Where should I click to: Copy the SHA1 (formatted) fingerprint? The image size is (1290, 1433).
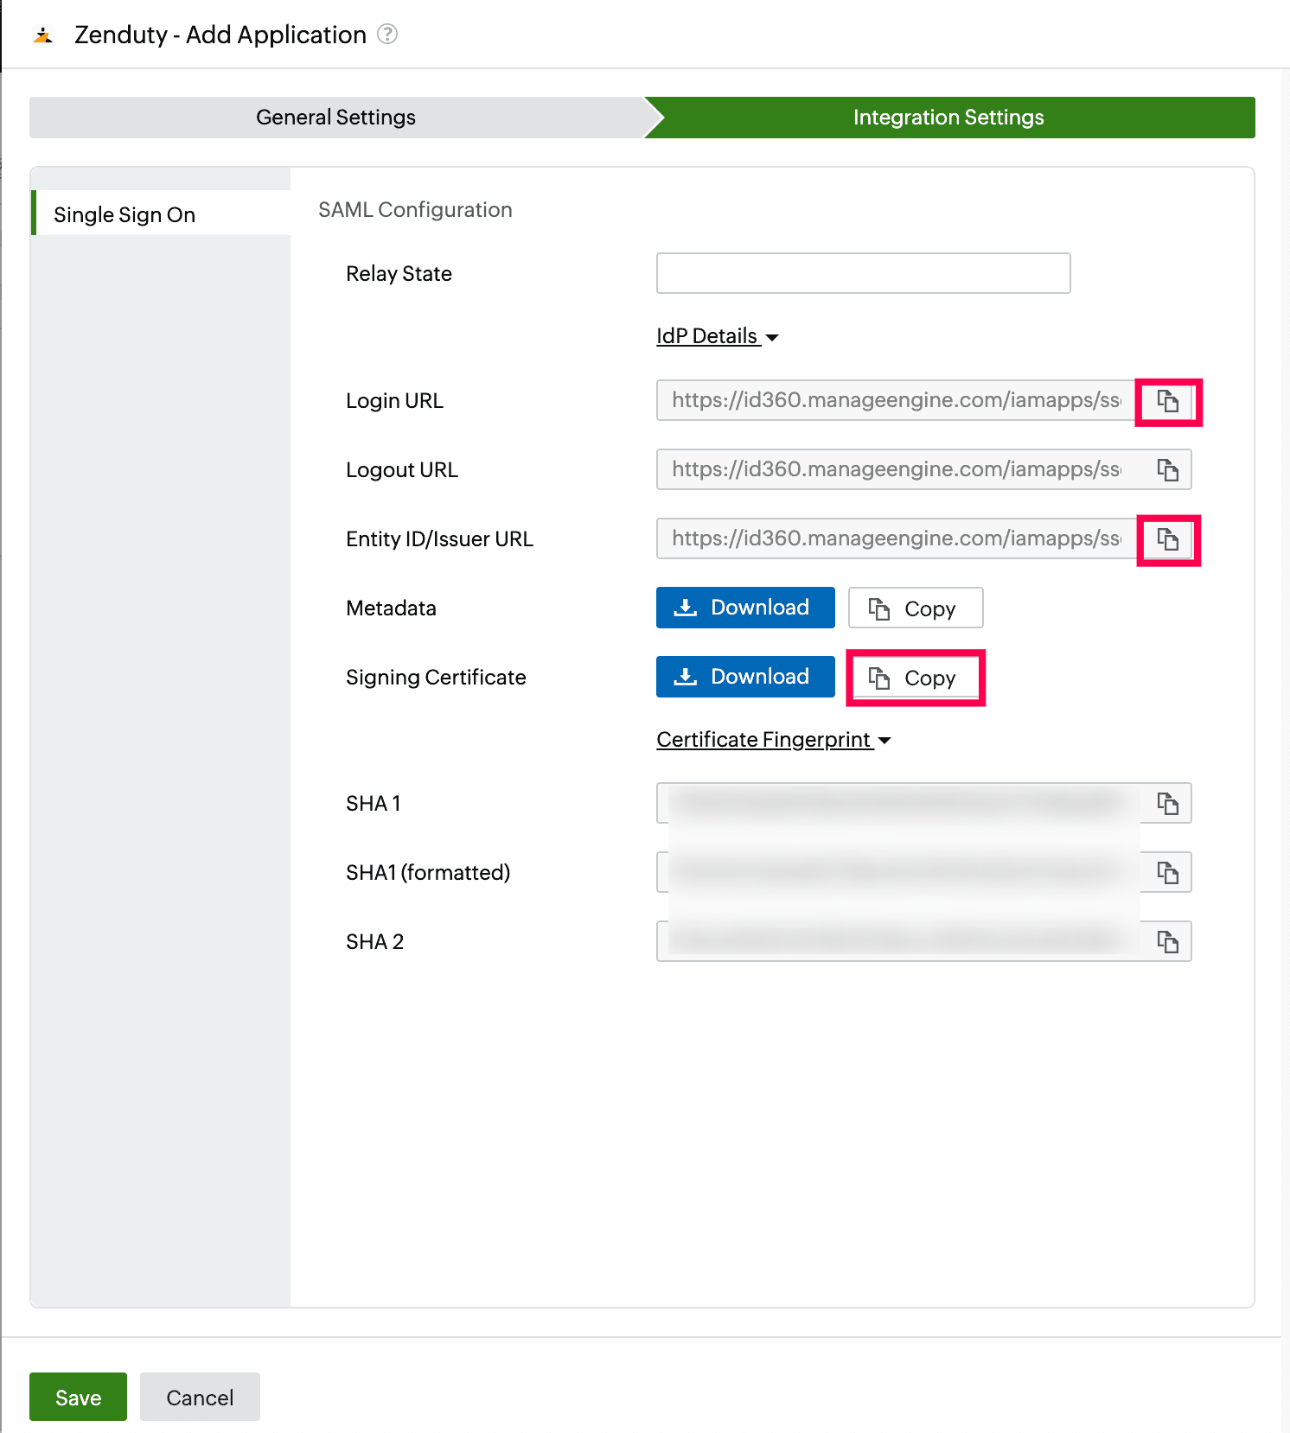point(1167,873)
